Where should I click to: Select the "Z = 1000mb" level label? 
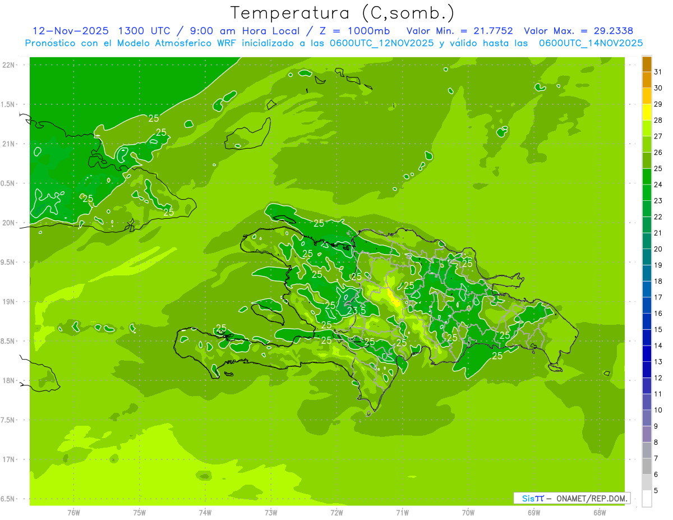pos(355,31)
